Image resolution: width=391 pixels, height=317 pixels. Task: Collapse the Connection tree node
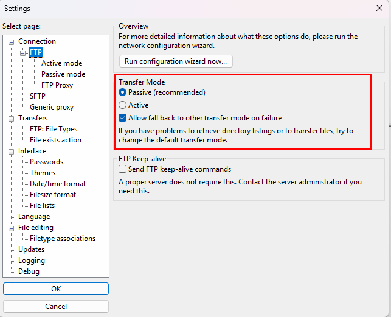click(11, 42)
